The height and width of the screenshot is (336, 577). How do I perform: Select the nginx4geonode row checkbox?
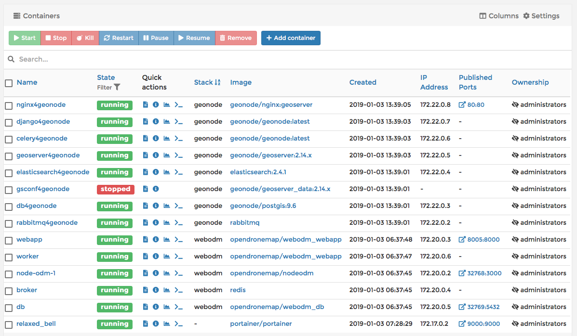tap(9, 106)
